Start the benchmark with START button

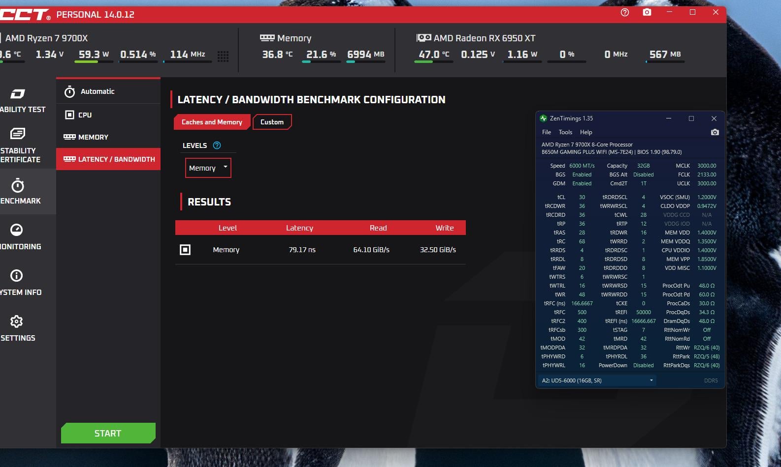(x=108, y=433)
